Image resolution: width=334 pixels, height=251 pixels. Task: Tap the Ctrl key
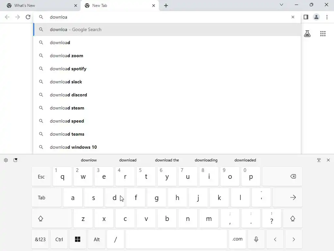point(59,239)
